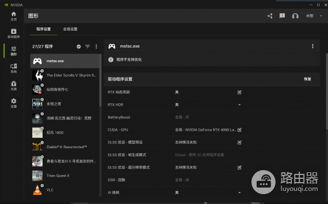Click the 驱动程序设置 section heading

[120, 79]
